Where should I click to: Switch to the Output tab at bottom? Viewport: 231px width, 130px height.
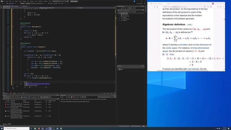[9, 124]
